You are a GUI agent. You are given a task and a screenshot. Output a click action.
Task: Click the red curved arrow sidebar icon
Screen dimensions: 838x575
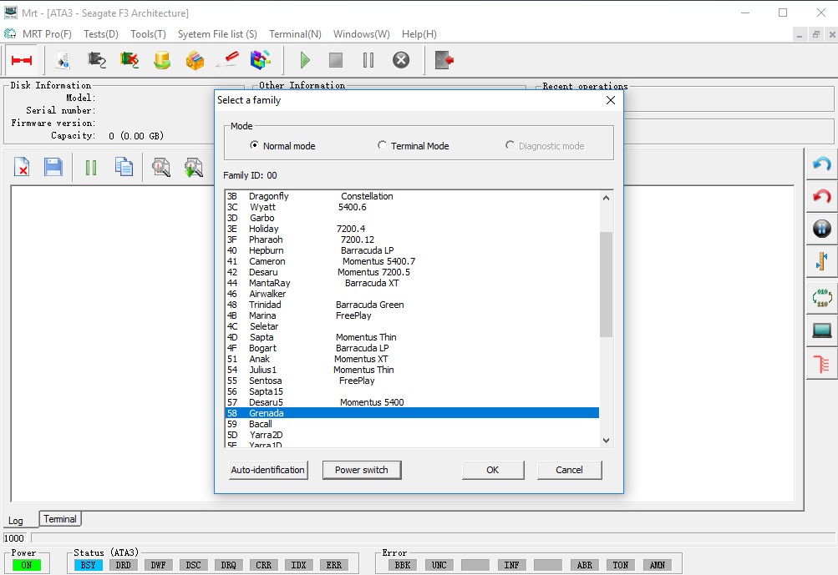[821, 196]
